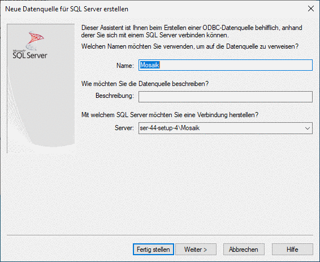320x262 pixels.
Task: Click the empty Beschreibung field
Action: click(226, 97)
